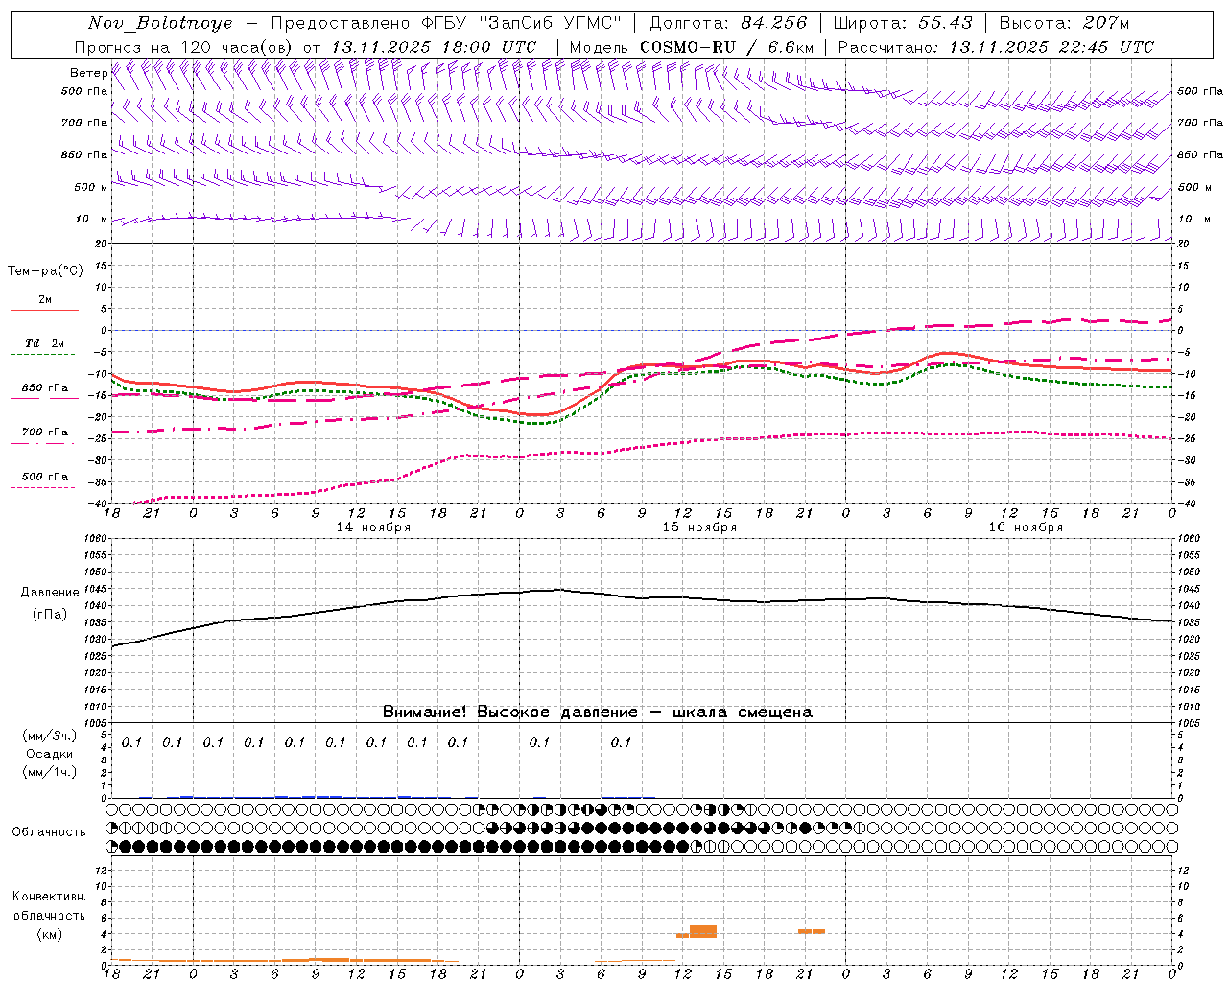Click the 'Конвективн.' convective cloud label
Screen dimensions: 1228x982
50,897
